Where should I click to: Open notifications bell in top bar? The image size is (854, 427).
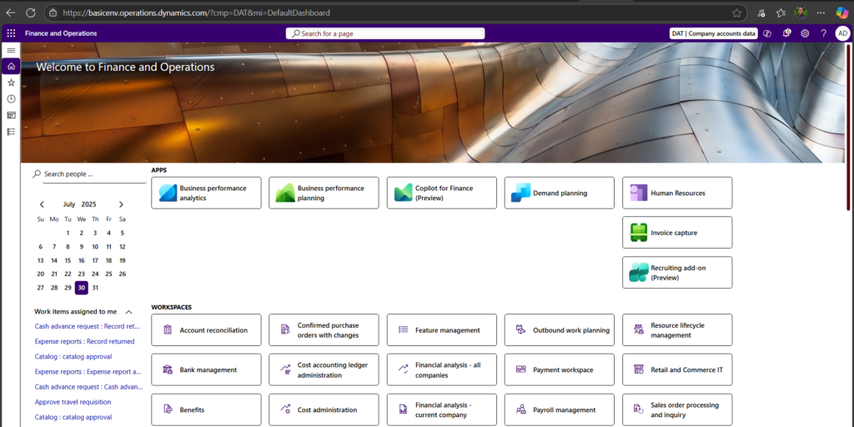[x=786, y=33]
